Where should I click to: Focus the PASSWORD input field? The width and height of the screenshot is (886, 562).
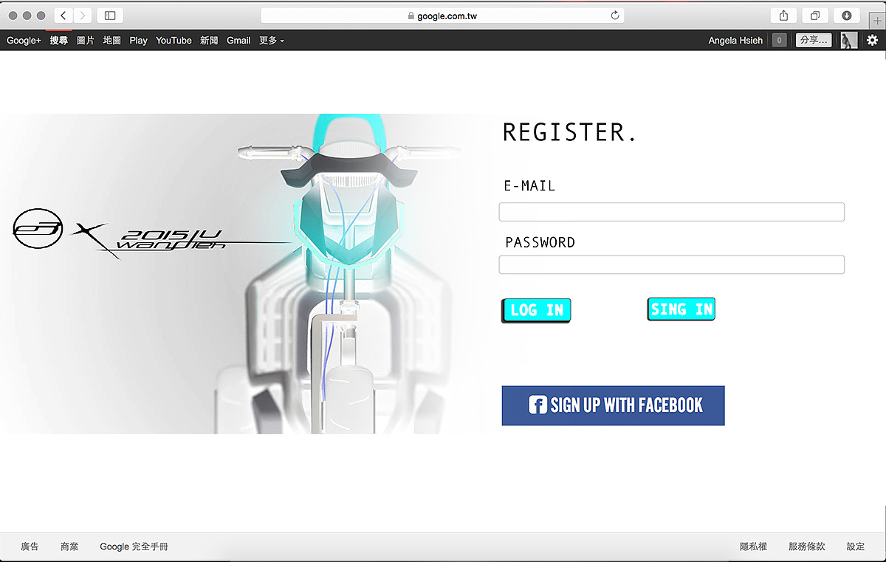pos(672,264)
